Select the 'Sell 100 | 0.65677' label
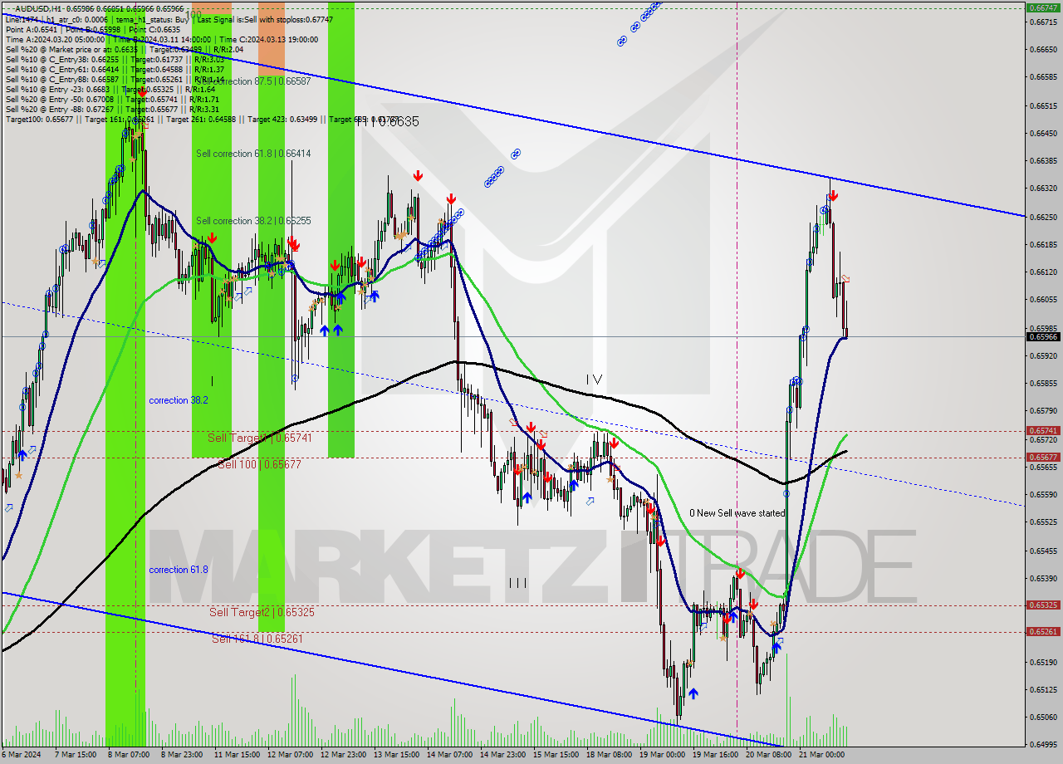The height and width of the screenshot is (764, 1063). click(259, 464)
